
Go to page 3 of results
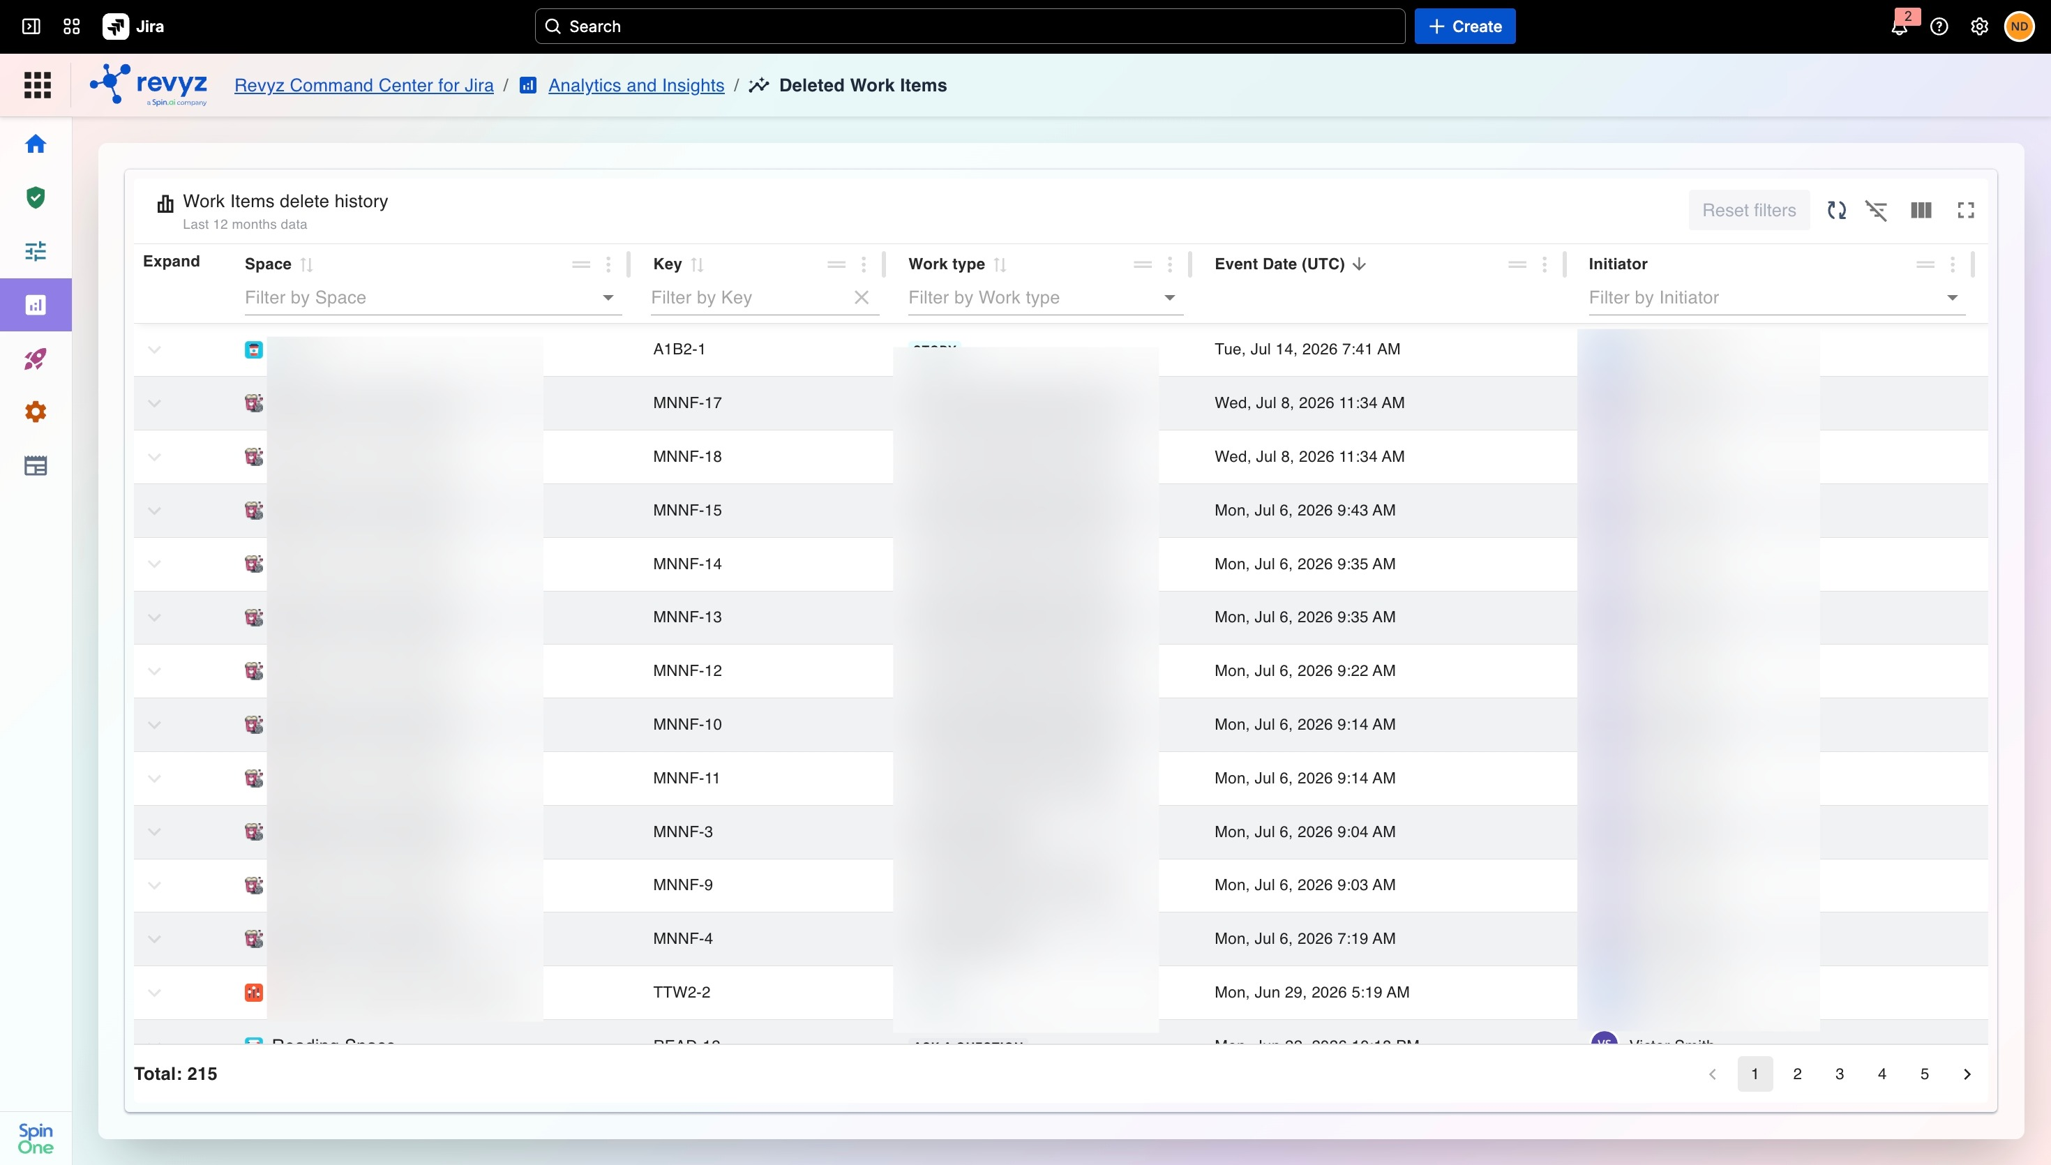point(1840,1074)
